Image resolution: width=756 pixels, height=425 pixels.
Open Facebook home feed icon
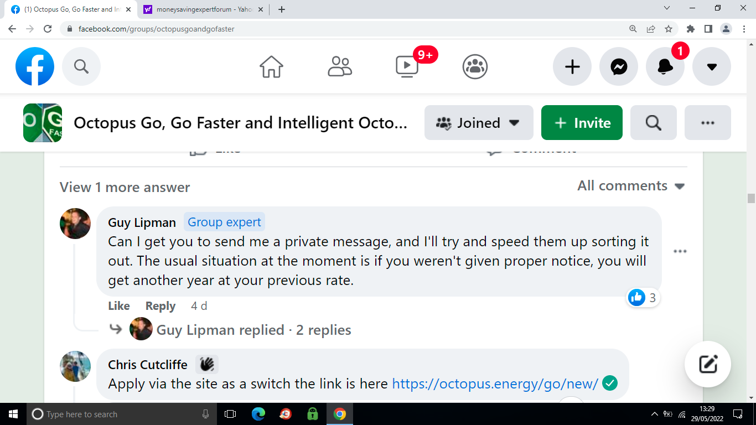[271, 67]
